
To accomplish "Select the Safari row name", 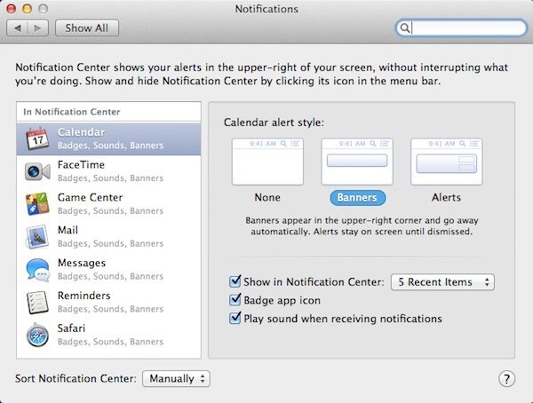I will pyautogui.click(x=71, y=328).
